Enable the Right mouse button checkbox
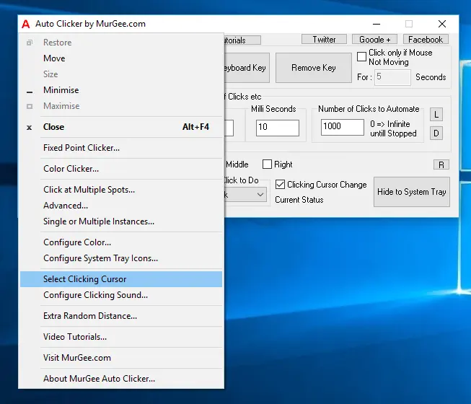 [x=268, y=164]
